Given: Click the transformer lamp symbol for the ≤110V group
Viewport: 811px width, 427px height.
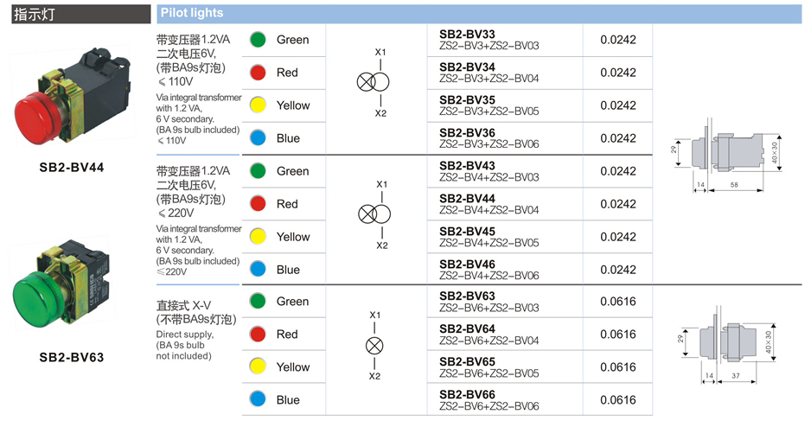Looking at the screenshot, I should (x=374, y=82).
